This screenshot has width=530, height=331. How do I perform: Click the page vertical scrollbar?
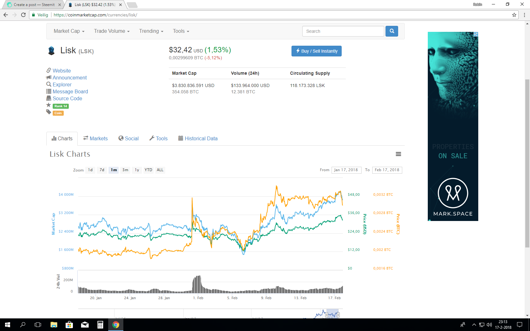point(527,163)
